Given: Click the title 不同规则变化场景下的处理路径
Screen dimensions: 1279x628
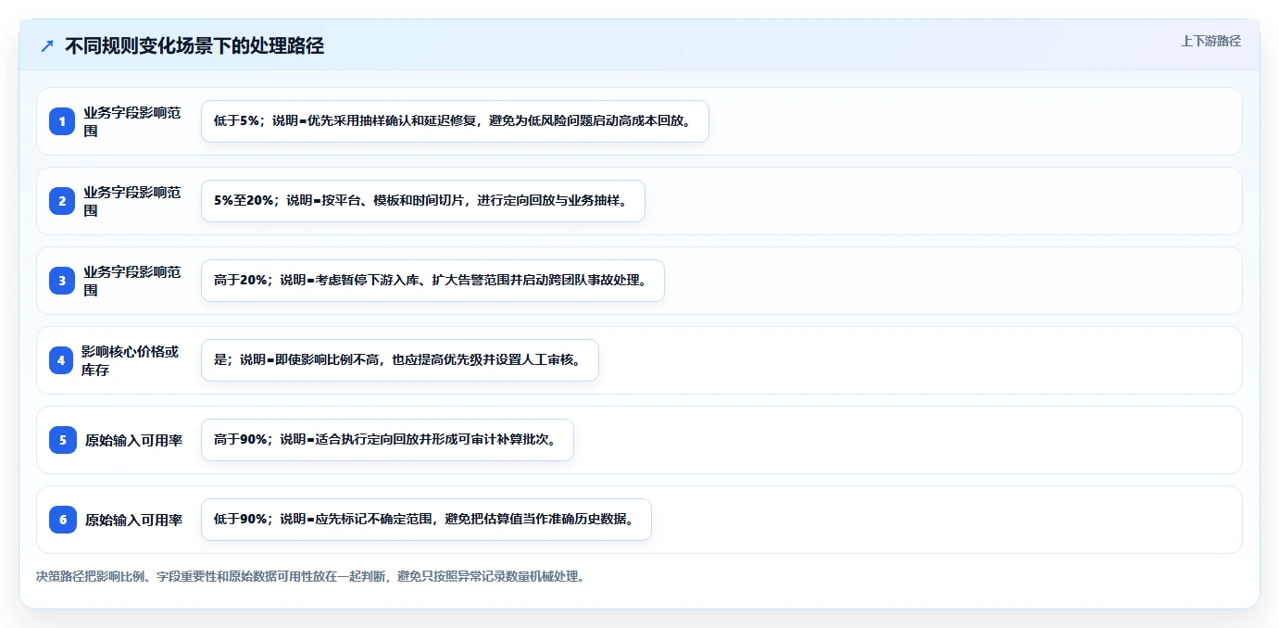Looking at the screenshot, I should coord(194,45).
